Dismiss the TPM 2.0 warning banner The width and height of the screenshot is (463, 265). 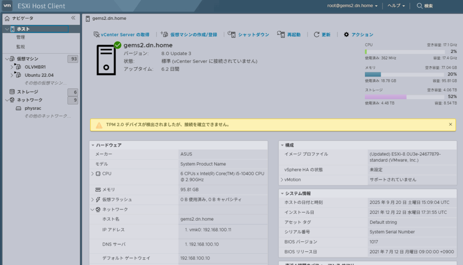click(450, 124)
